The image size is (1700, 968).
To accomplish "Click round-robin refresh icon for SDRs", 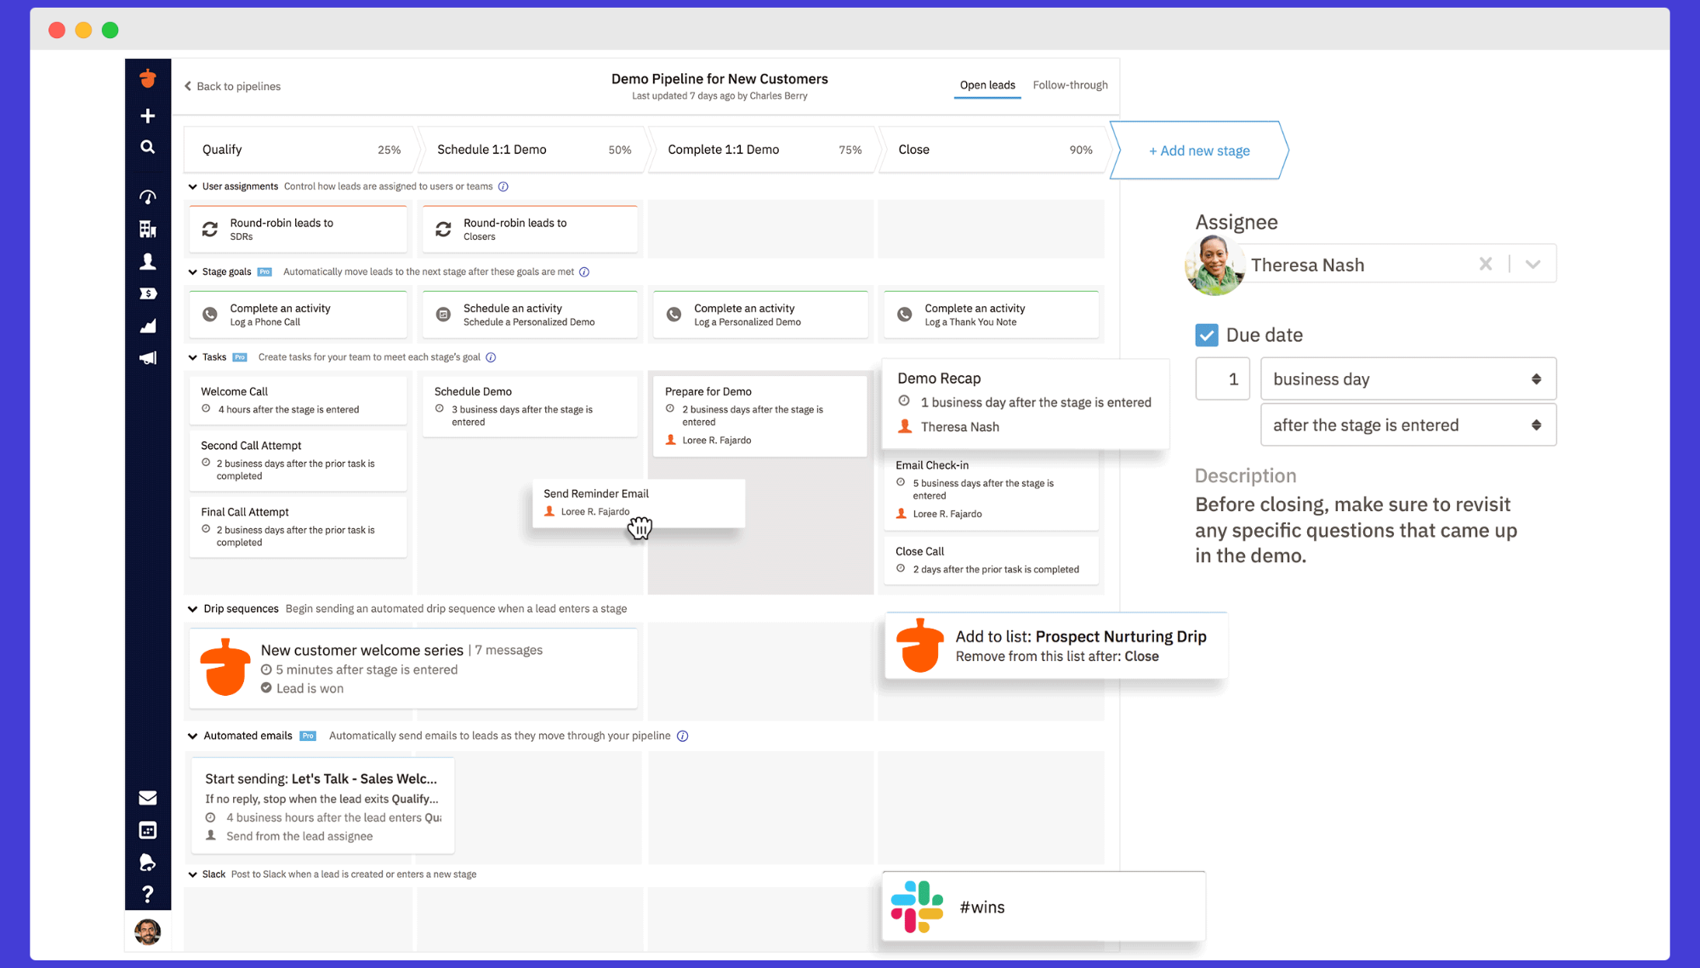I will tap(210, 229).
